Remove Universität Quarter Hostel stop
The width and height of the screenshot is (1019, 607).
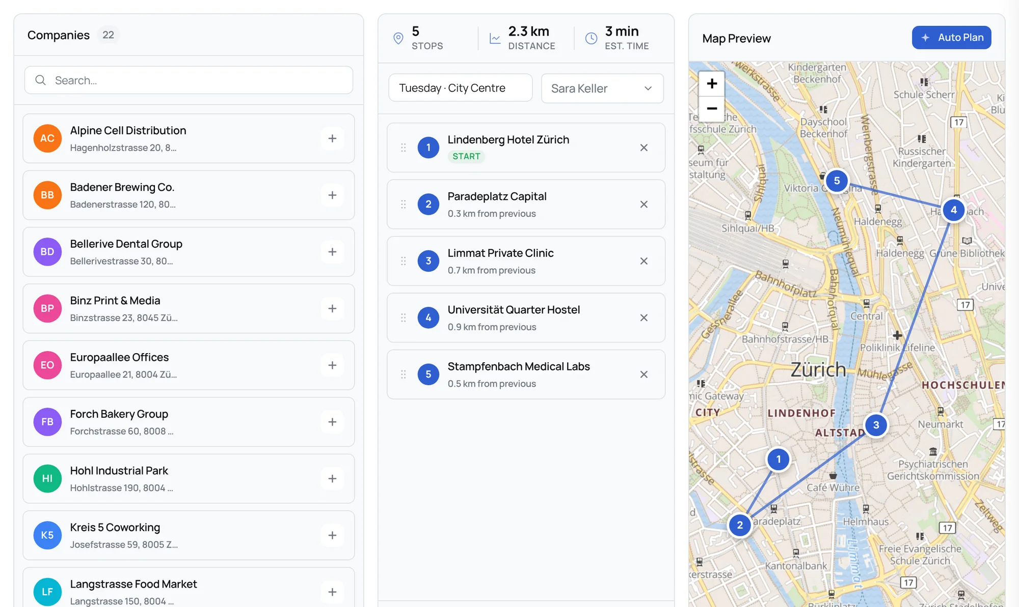644,318
